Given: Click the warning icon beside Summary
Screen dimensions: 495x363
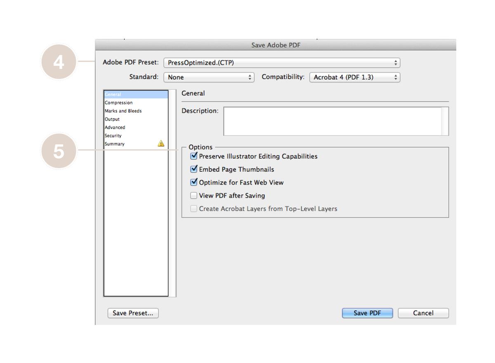Looking at the screenshot, I should (161, 144).
